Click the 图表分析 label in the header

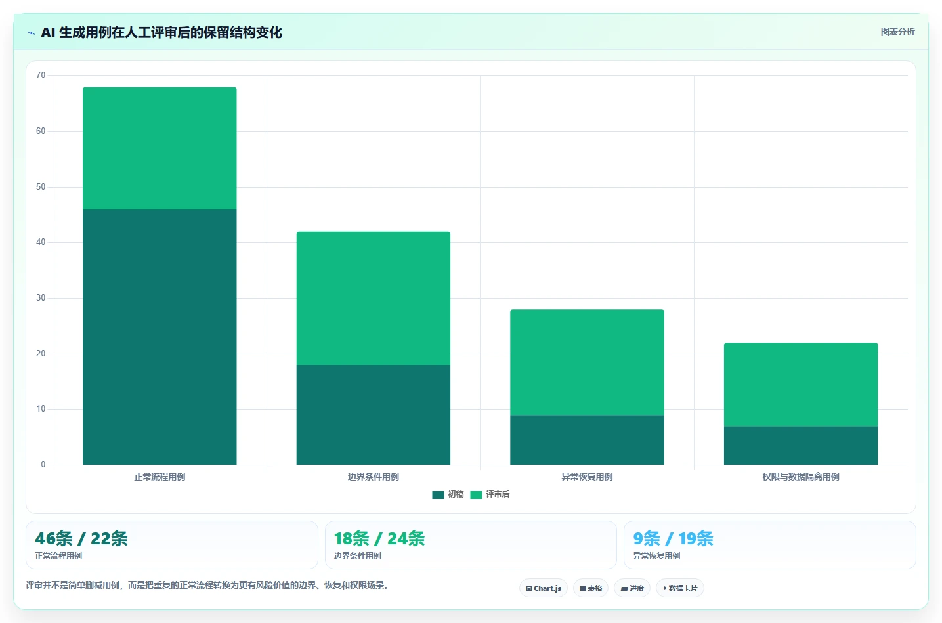coord(897,32)
